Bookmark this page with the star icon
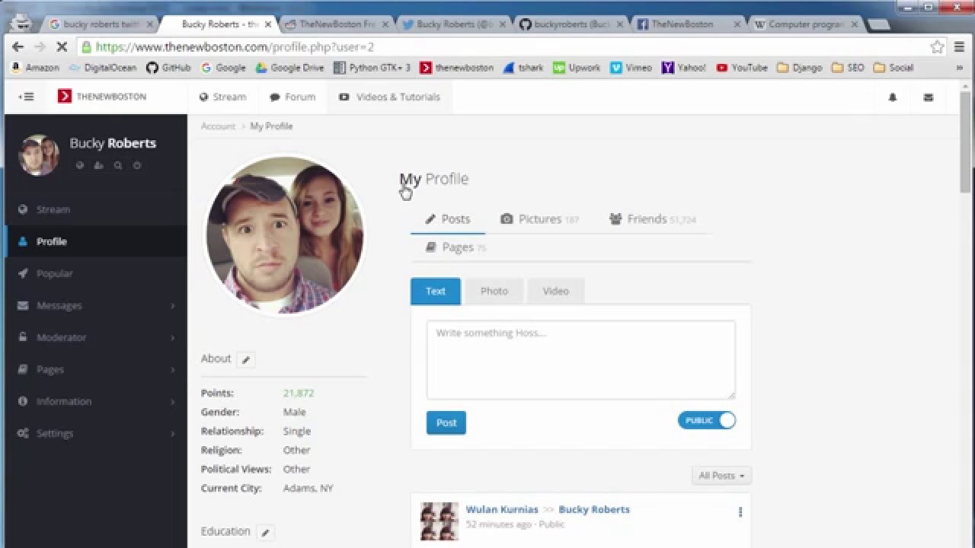Image resolution: width=975 pixels, height=548 pixels. pos(937,46)
